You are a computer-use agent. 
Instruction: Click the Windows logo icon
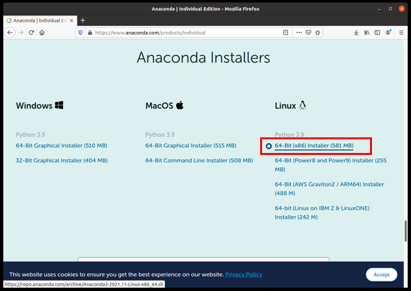click(x=59, y=105)
